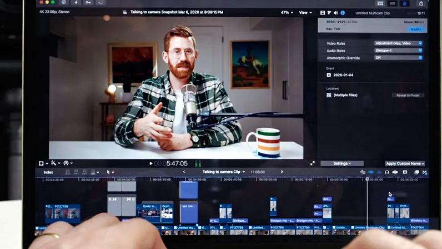Viewport: 442px width, 249px height.
Task: Select the 'Wireless m...' audio clip
Action: point(419,221)
